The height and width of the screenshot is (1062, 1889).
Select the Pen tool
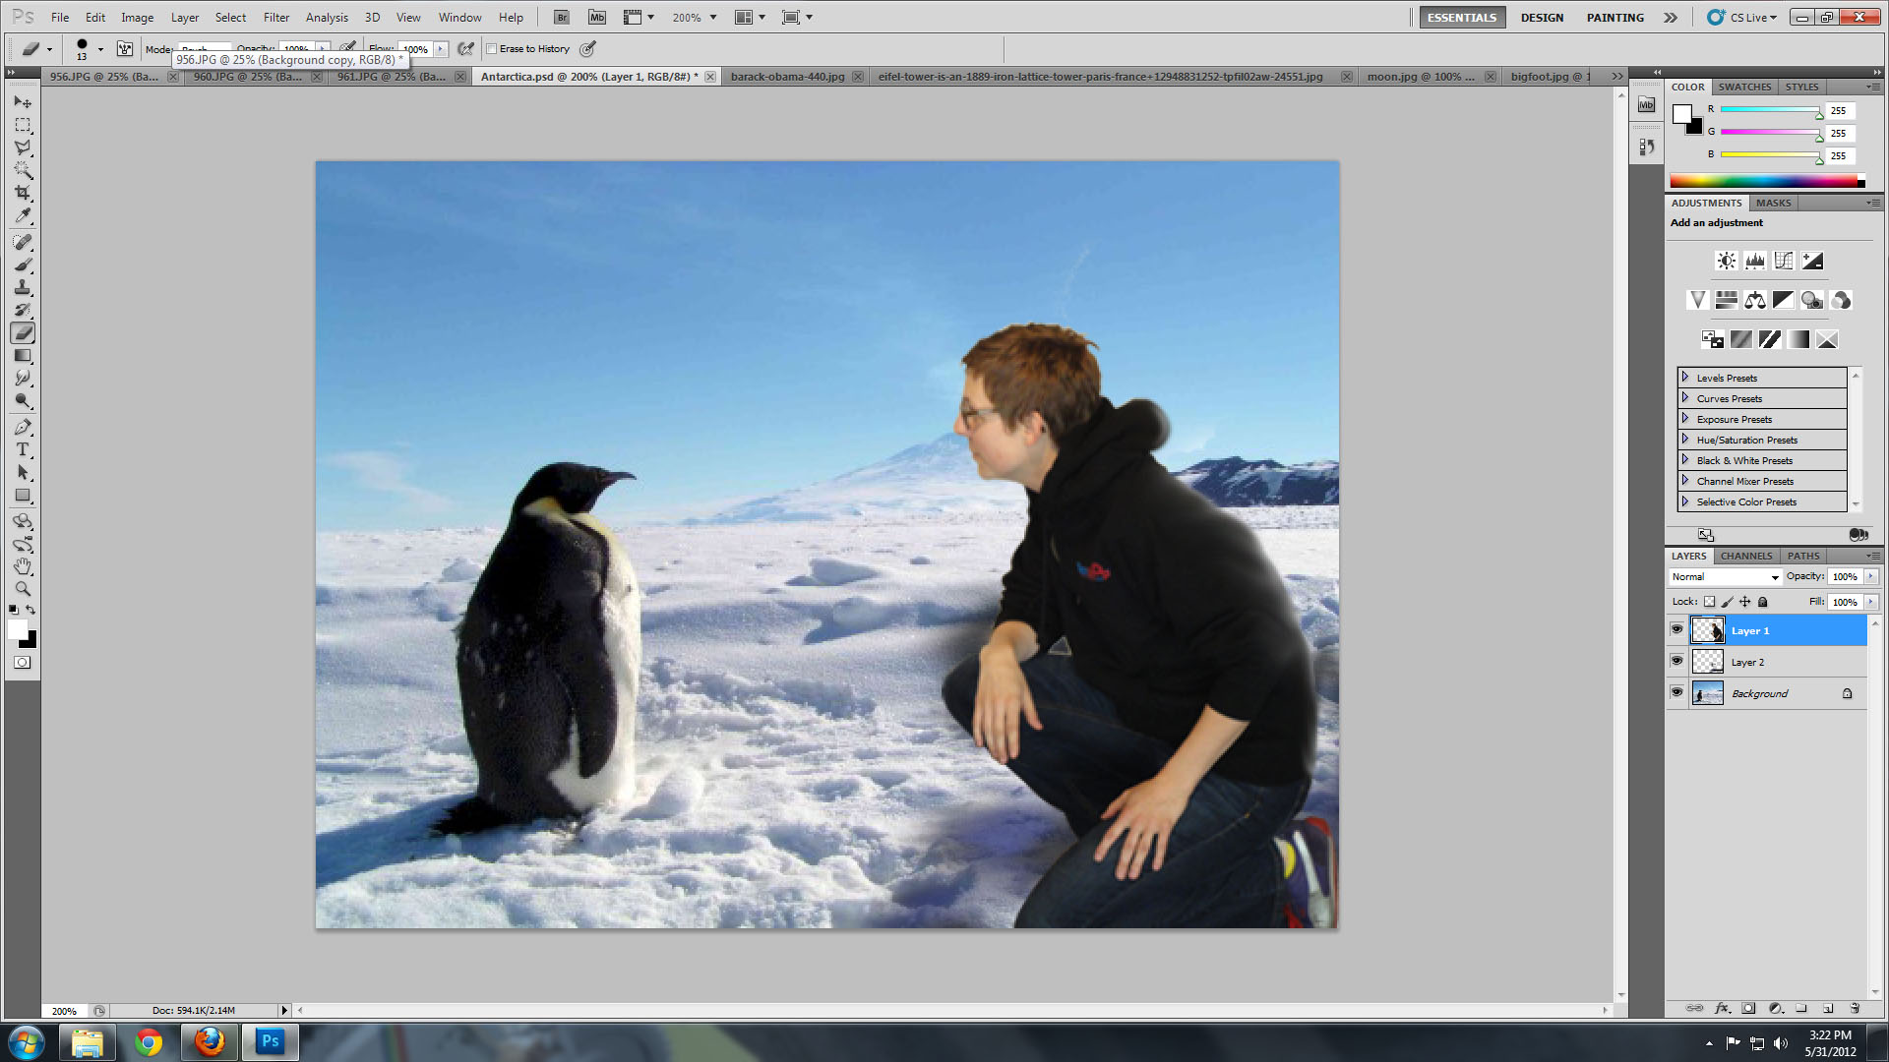pos(23,428)
